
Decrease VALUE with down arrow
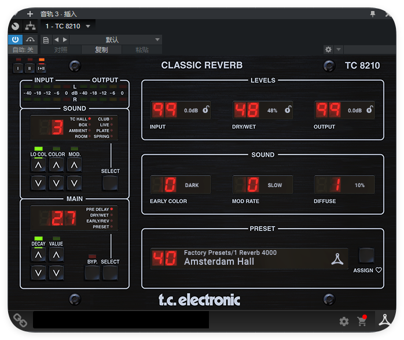56,273
